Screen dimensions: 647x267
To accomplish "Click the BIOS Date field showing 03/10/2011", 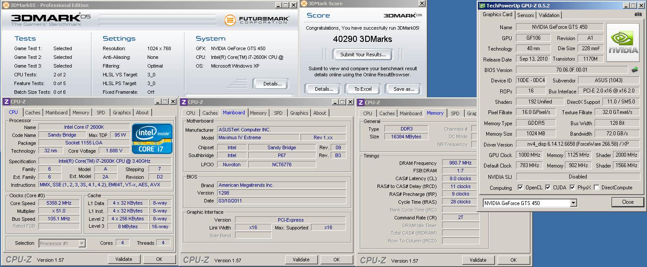I will click(x=281, y=201).
